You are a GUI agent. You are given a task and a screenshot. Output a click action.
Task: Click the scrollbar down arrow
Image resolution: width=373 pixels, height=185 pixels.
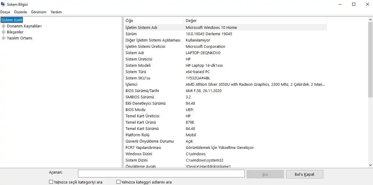[370, 165]
